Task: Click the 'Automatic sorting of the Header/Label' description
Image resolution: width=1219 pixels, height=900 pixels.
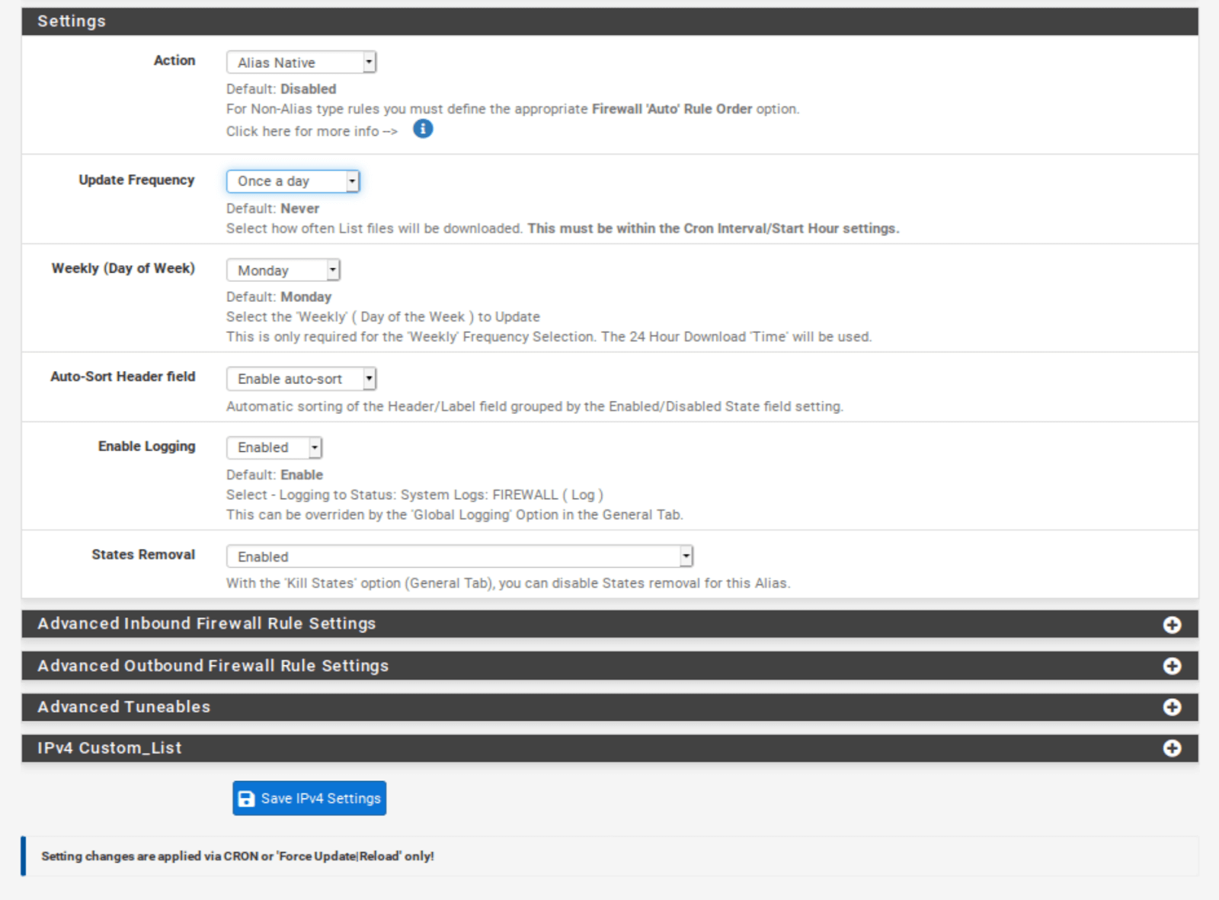Action: [x=535, y=406]
